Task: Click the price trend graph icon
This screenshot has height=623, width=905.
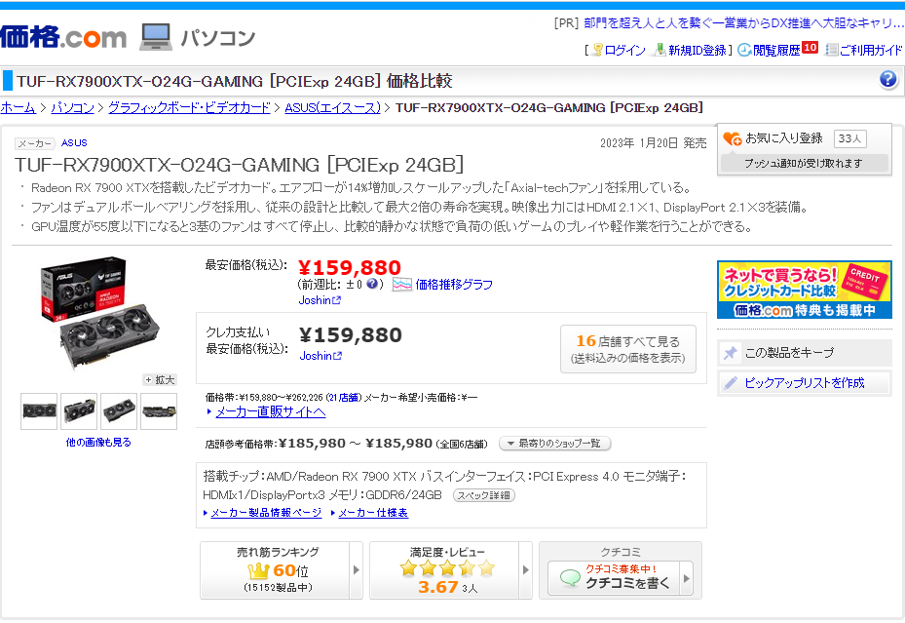Action: [401, 285]
